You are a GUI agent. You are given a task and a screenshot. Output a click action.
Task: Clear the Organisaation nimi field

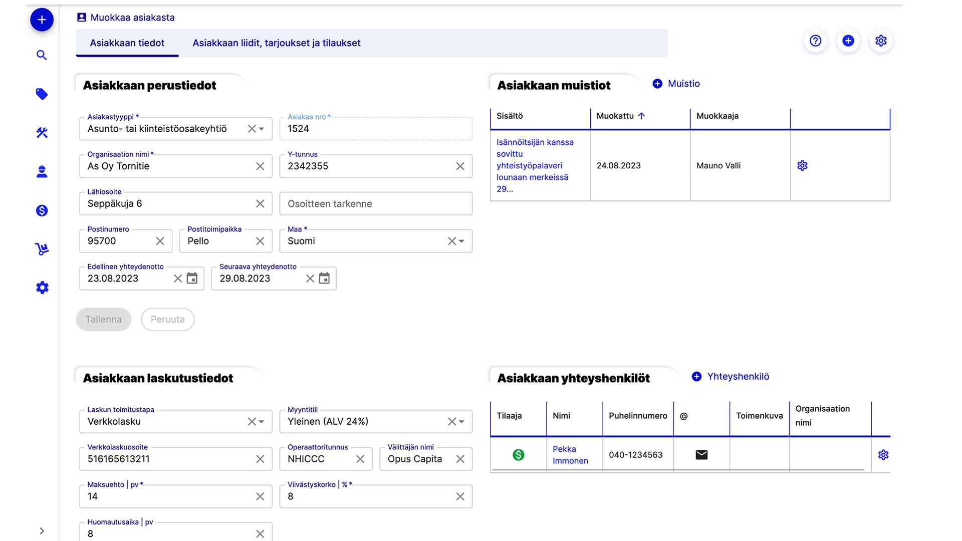(260, 166)
